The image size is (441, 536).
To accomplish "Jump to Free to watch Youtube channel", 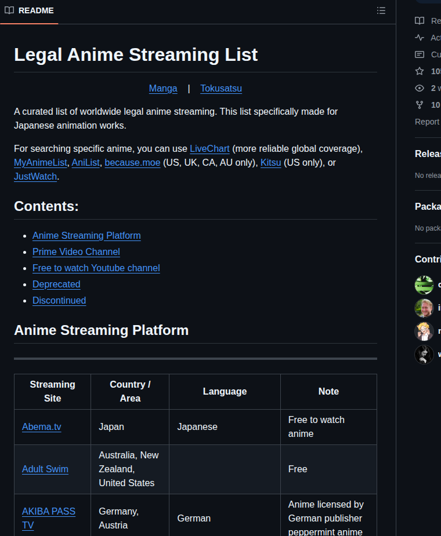I will tap(96, 268).
